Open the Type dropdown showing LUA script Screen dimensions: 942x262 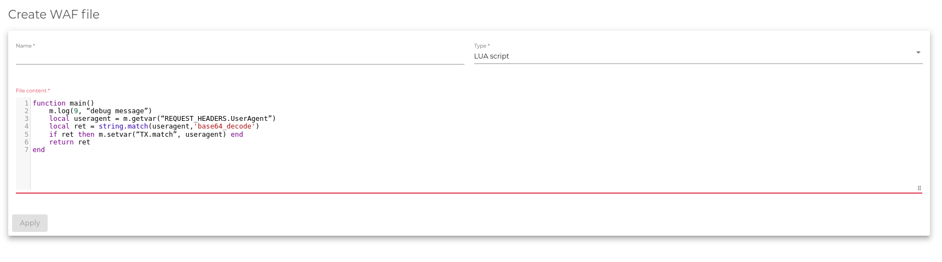pyautogui.click(x=698, y=56)
